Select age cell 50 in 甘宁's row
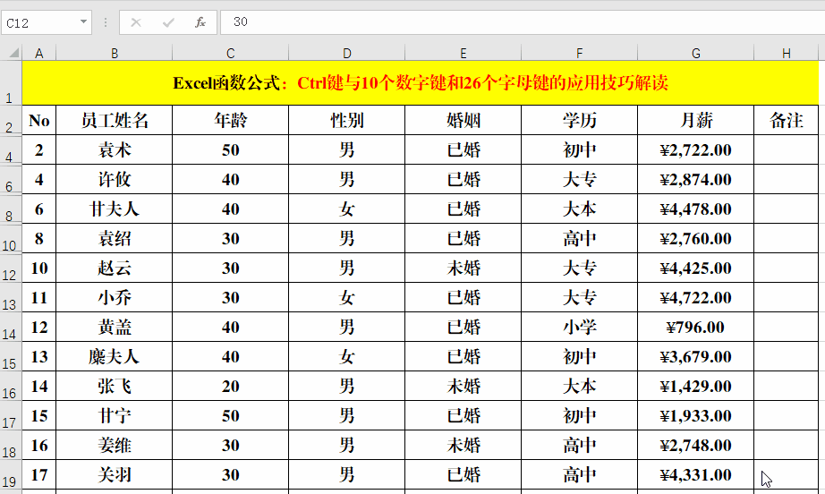Screen dimensions: 825x494 [231, 415]
